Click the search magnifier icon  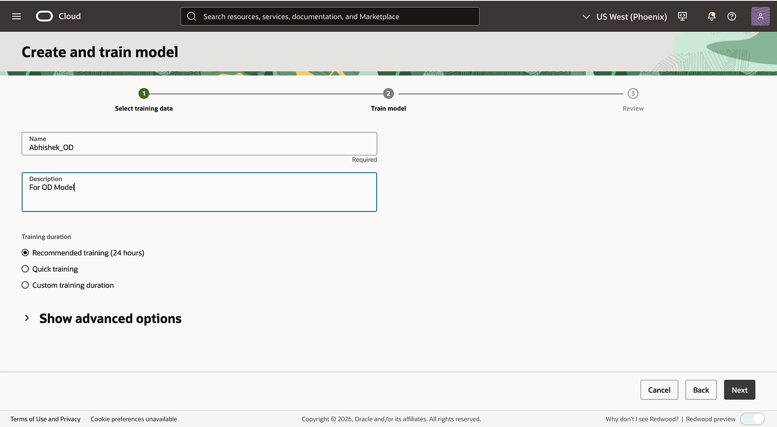[191, 16]
